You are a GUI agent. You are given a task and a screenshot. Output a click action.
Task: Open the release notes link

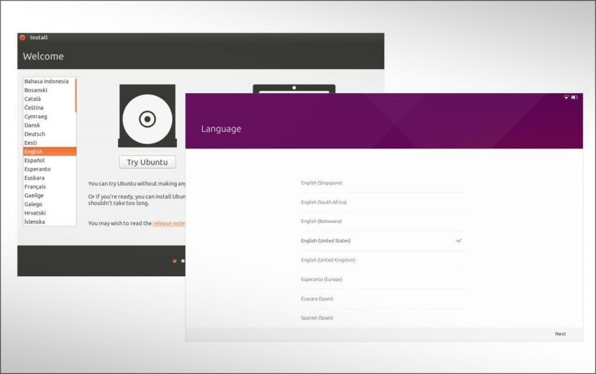(169, 224)
